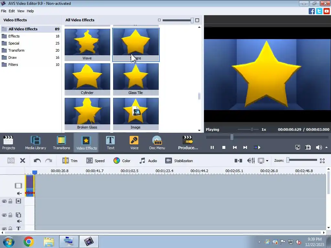Click the preview volume speaker icon

tap(319, 147)
